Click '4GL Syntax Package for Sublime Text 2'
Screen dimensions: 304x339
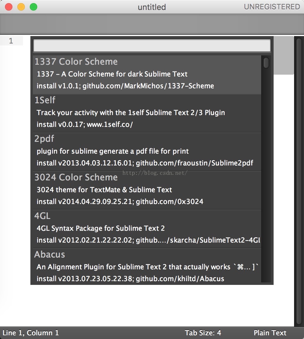[101, 228]
